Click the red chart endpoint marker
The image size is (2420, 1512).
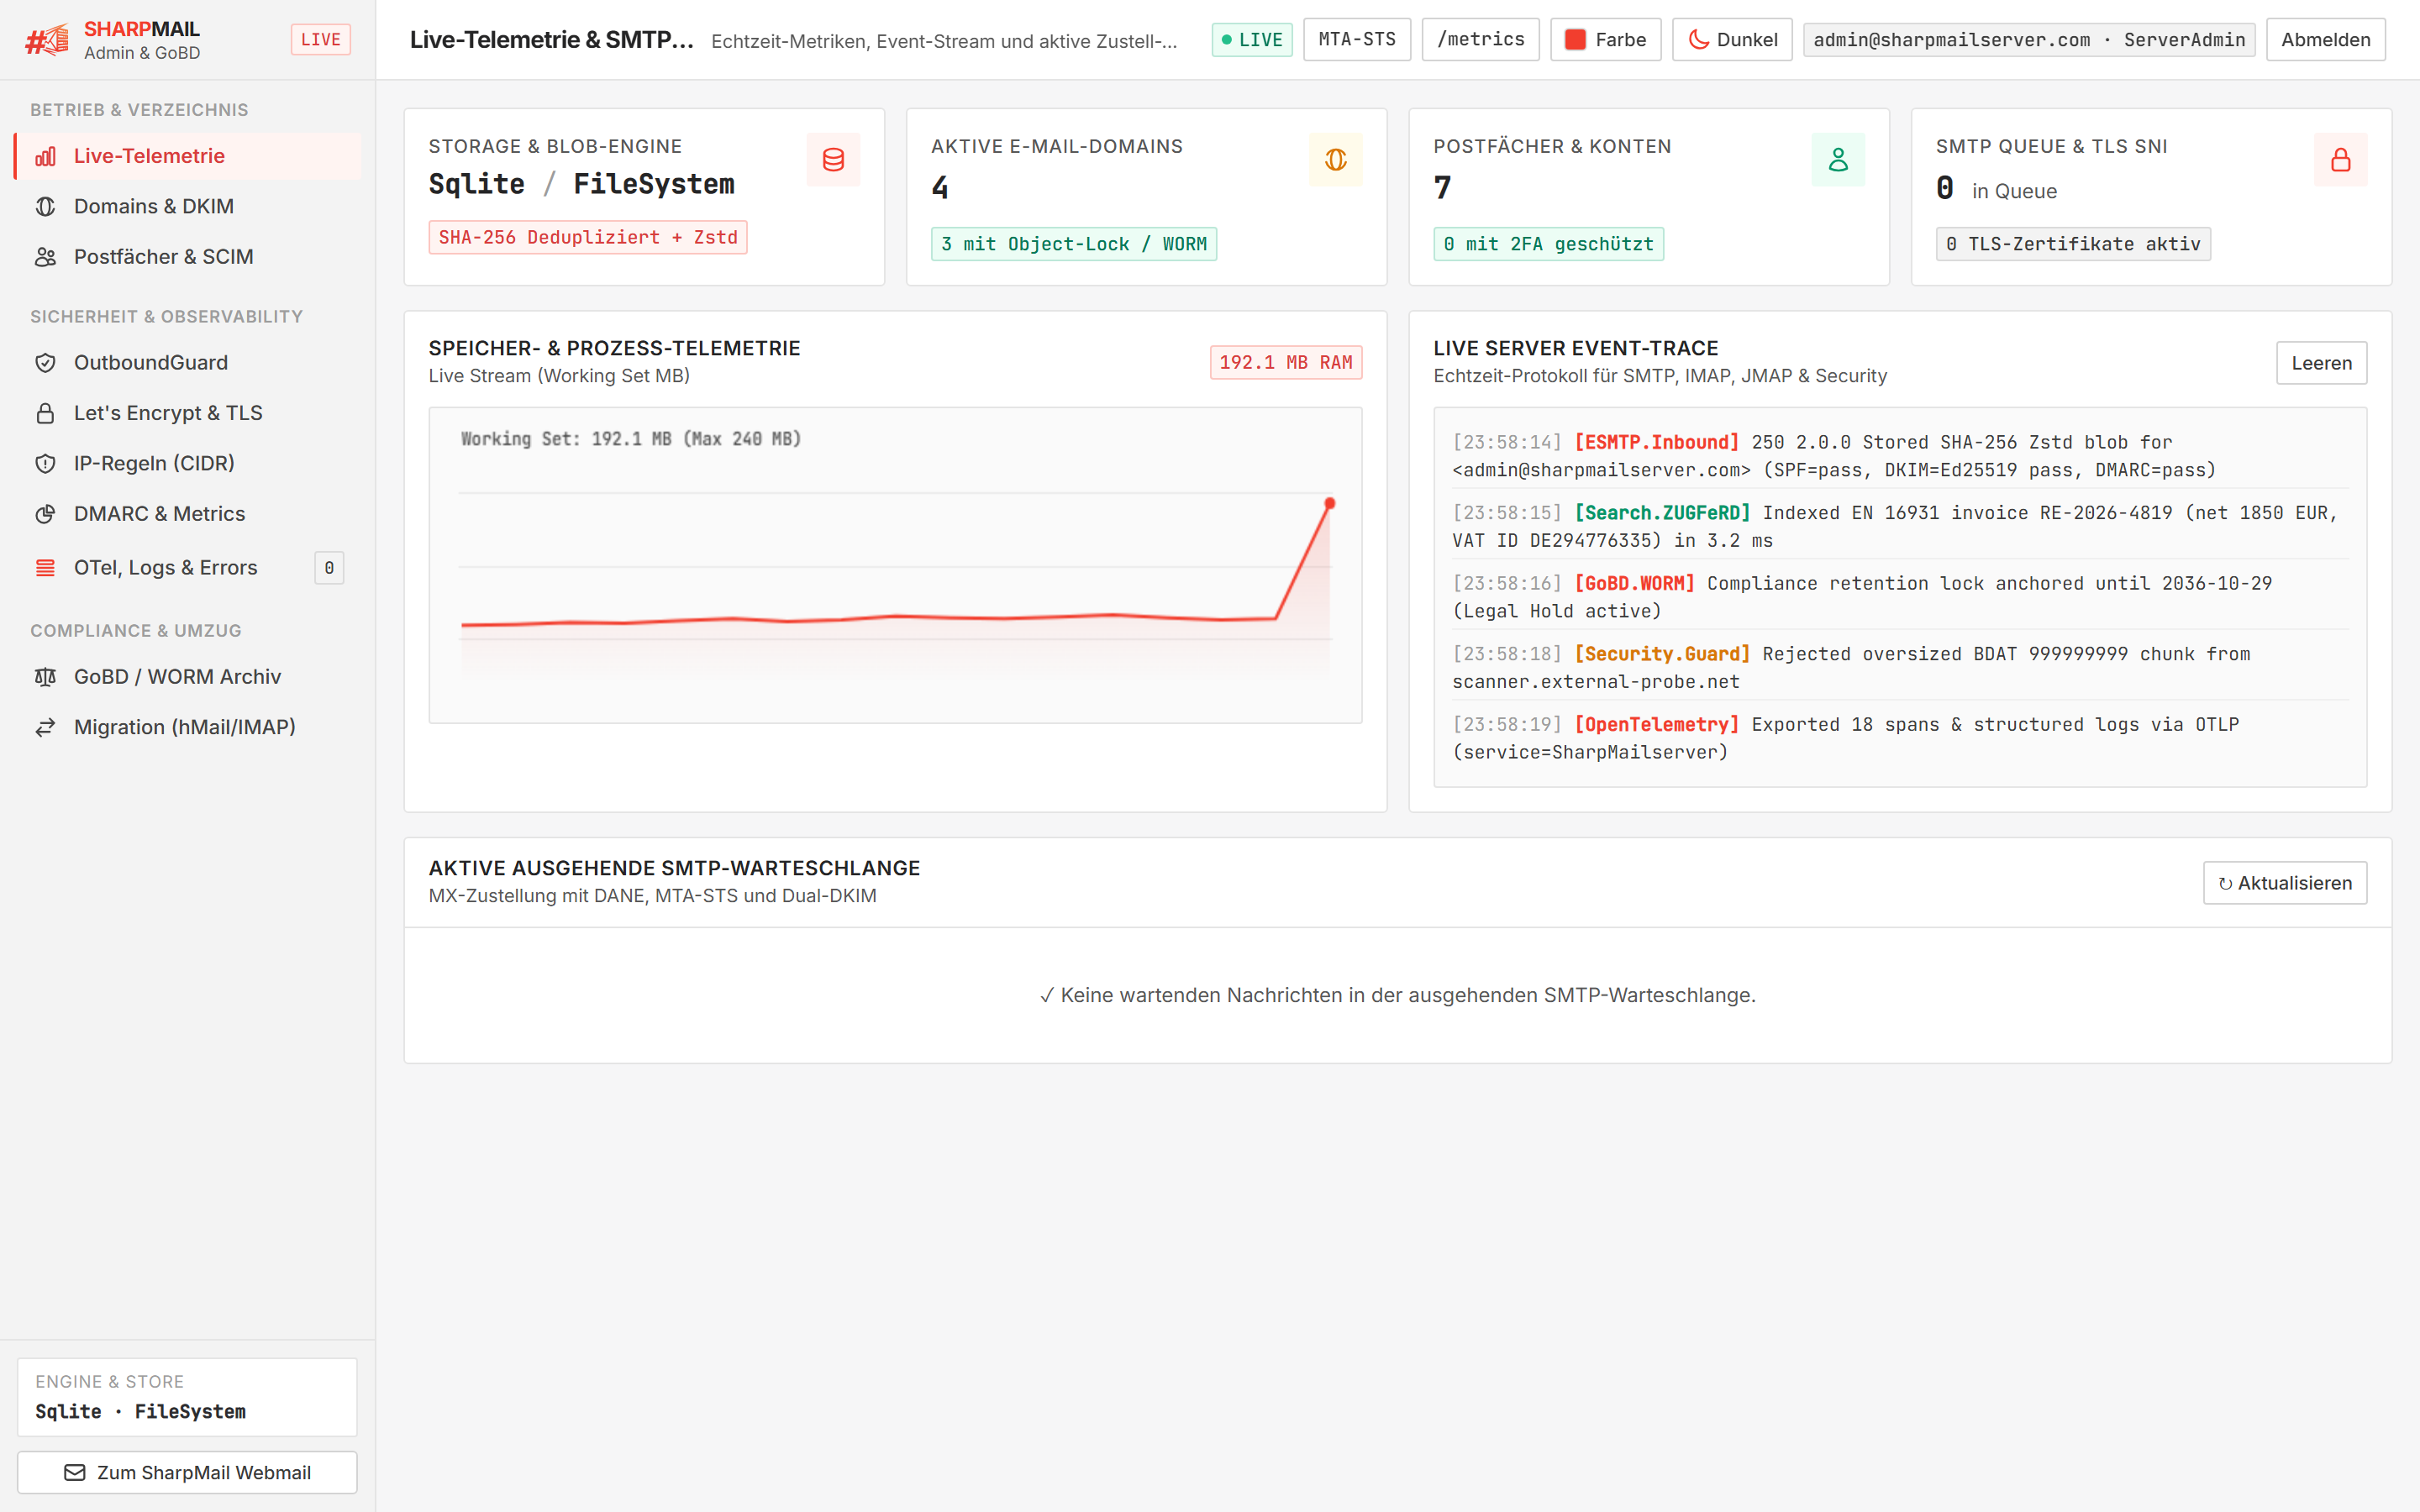tap(1329, 504)
